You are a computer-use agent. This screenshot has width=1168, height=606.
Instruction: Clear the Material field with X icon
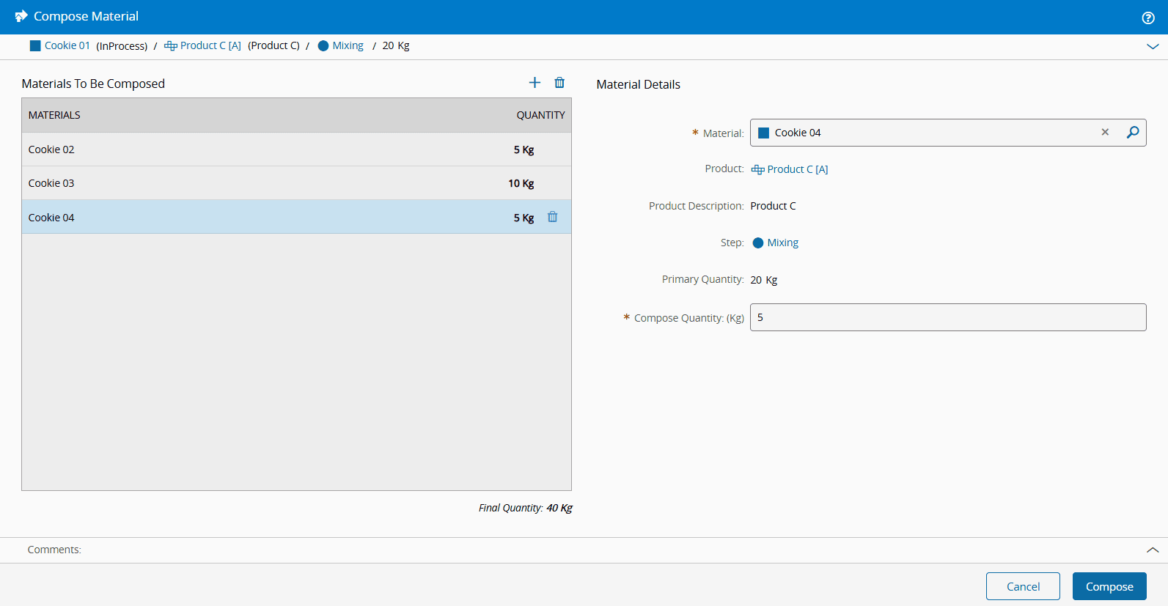[1105, 133]
